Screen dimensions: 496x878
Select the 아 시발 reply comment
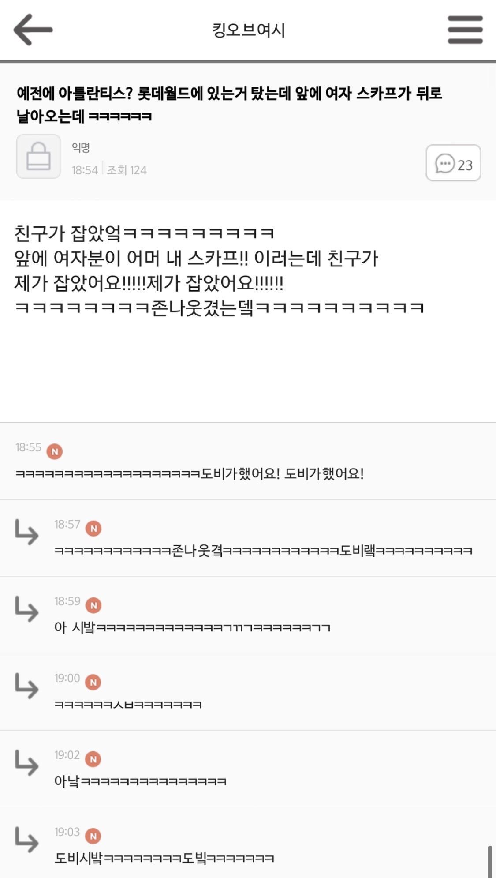coord(192,627)
